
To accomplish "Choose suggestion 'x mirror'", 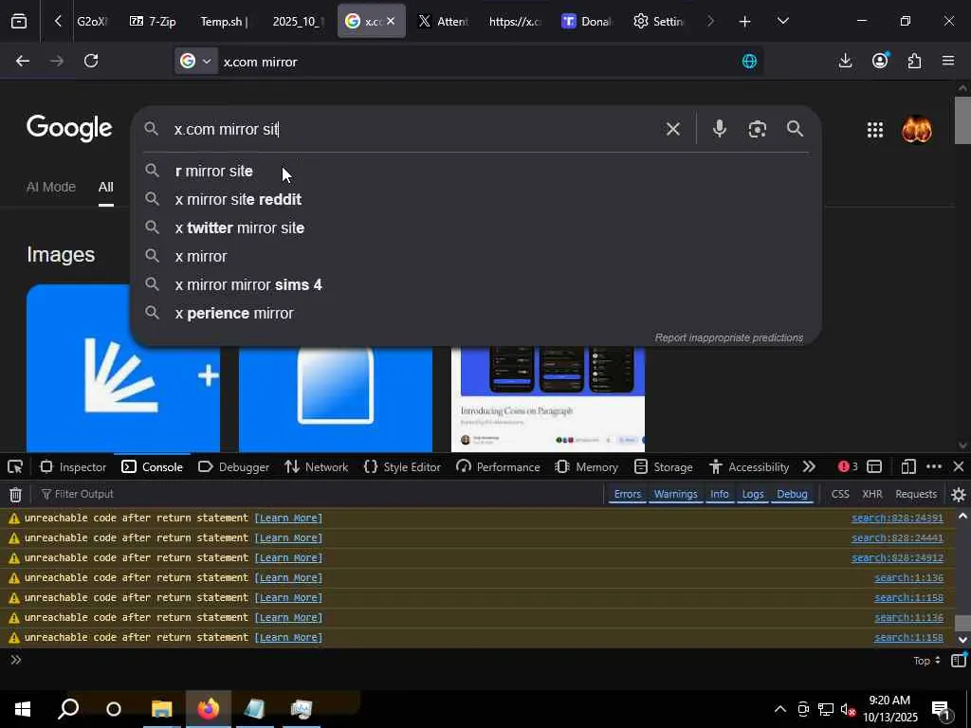I will [476, 256].
